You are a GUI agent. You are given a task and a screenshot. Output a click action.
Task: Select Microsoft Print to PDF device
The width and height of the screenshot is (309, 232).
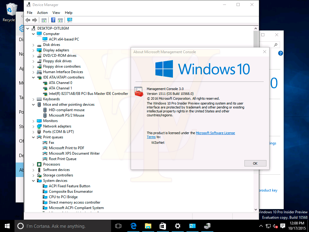coord(66,148)
